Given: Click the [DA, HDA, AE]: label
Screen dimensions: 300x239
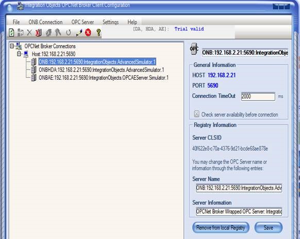Looking at the screenshot, I should click(x=151, y=29).
